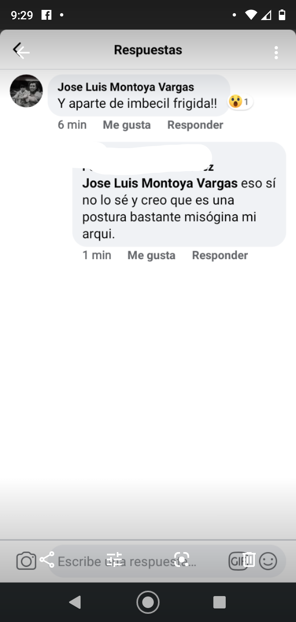Tap the share icon near reply bar
Image resolution: width=296 pixels, height=622 pixels.
[47, 559]
